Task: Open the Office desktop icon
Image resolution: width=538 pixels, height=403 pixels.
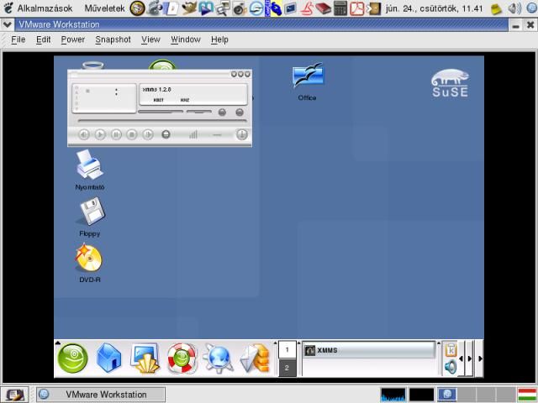Action: (308, 81)
